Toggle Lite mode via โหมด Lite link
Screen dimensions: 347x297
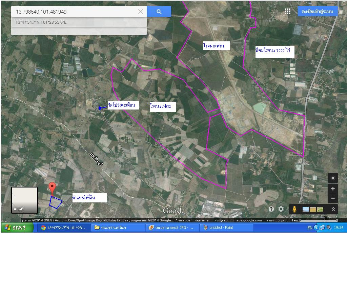point(183,220)
